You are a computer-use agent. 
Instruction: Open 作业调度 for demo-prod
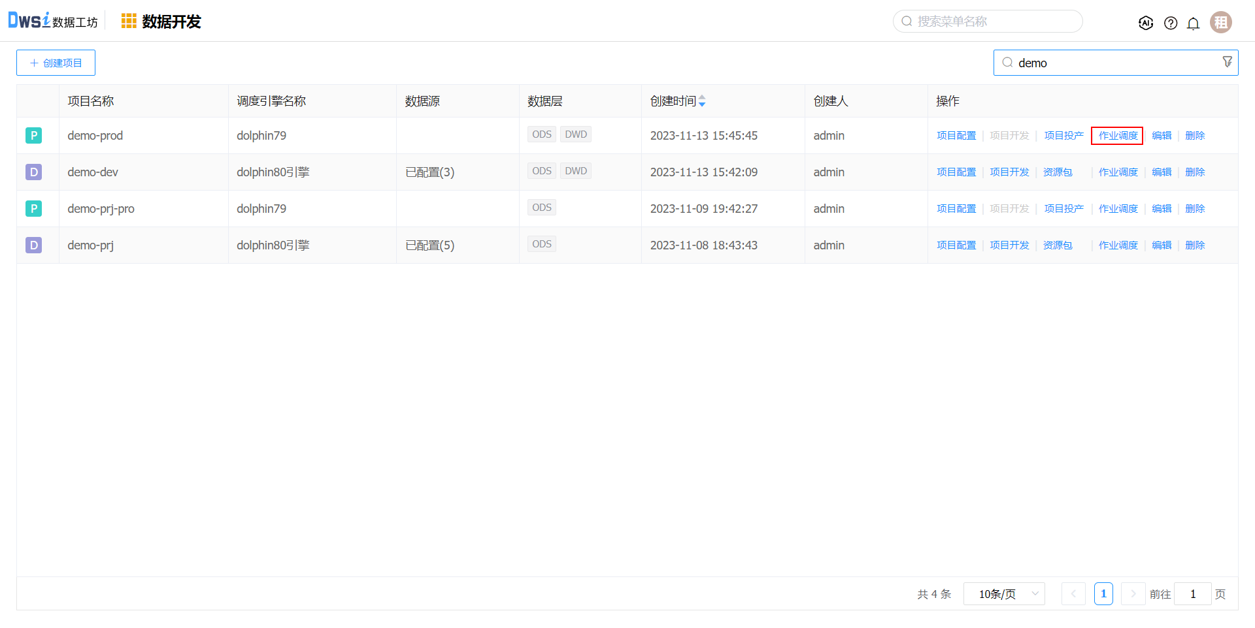click(x=1118, y=136)
